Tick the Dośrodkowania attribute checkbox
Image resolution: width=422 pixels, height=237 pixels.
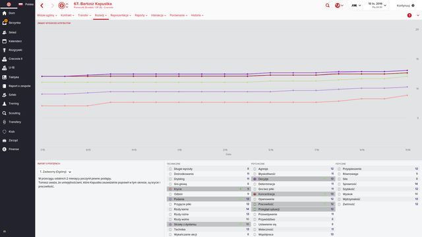[170, 174]
